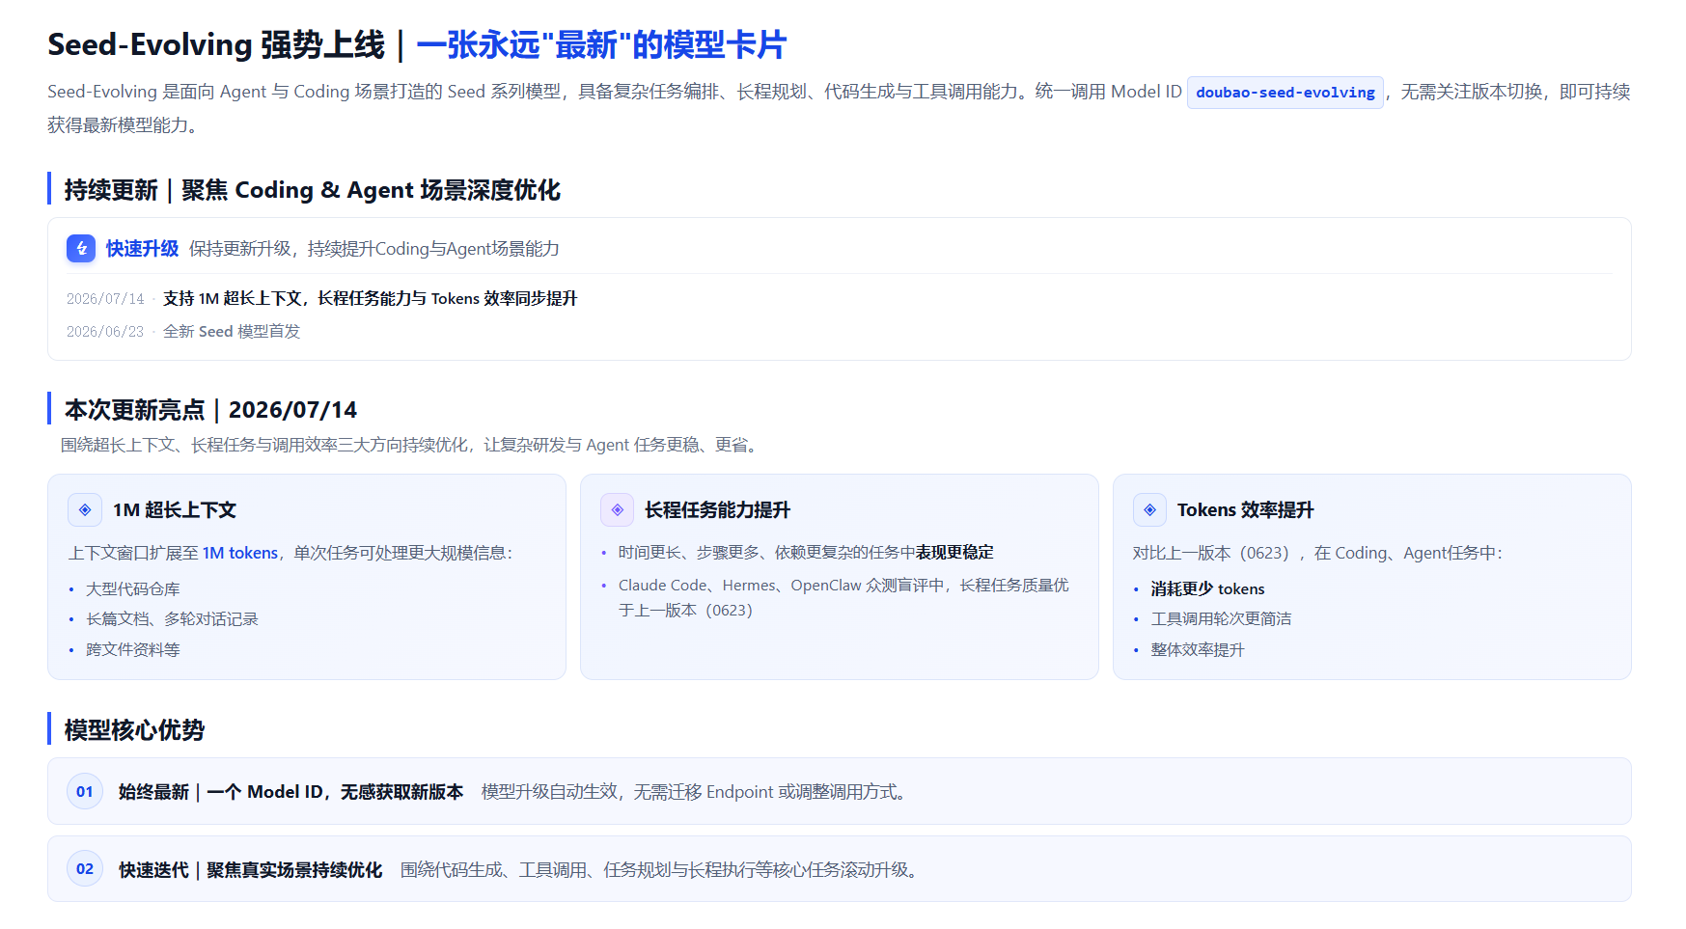Click the title 快速迭代｜聚焦真实场景持续优化
Viewport: 1686px width, 929px height.
(251, 870)
